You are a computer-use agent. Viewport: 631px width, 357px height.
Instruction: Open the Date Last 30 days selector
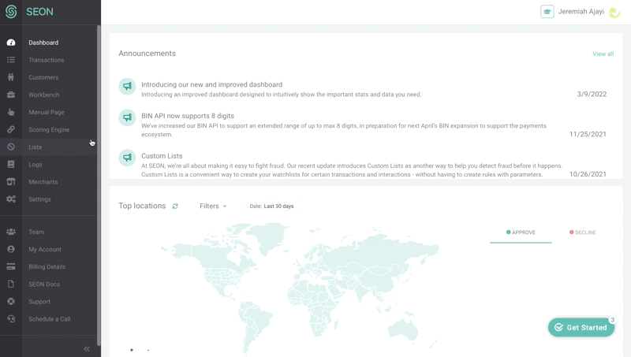[271, 206]
